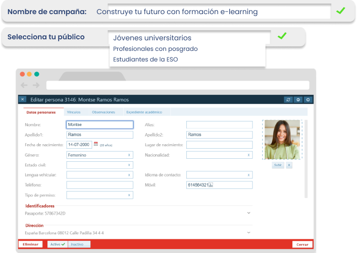This screenshot has width=357, height=253.
Task: Click the Cerrar button
Action: [302, 244]
